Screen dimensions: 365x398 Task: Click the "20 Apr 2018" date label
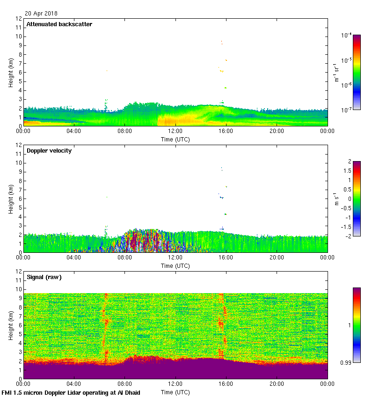click(41, 14)
